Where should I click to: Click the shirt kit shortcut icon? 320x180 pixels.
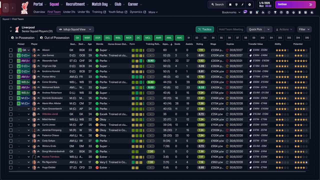point(251,12)
